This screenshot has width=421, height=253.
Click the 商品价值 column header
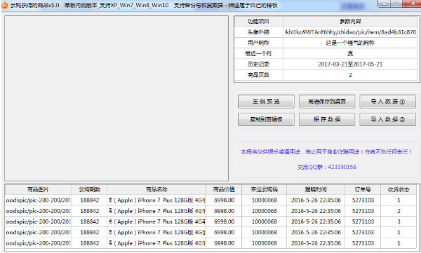224,190
